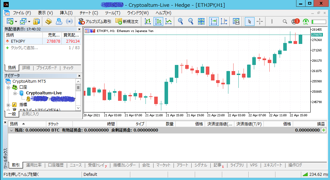The image size is (330, 180).
Task: Switch chart to line chart mode
Action: (168, 21)
